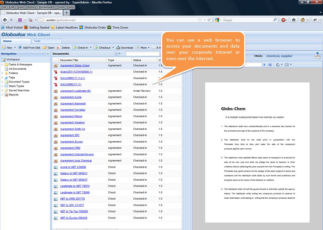The height and width of the screenshot is (230, 323).
Task: Open Firefox Bookmarks menu
Action: click(x=46, y=7)
